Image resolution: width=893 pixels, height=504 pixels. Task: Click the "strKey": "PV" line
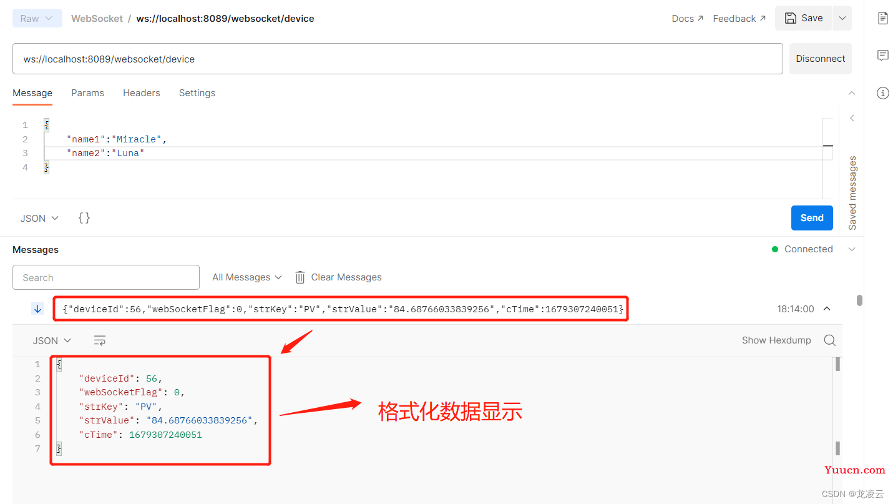click(120, 407)
